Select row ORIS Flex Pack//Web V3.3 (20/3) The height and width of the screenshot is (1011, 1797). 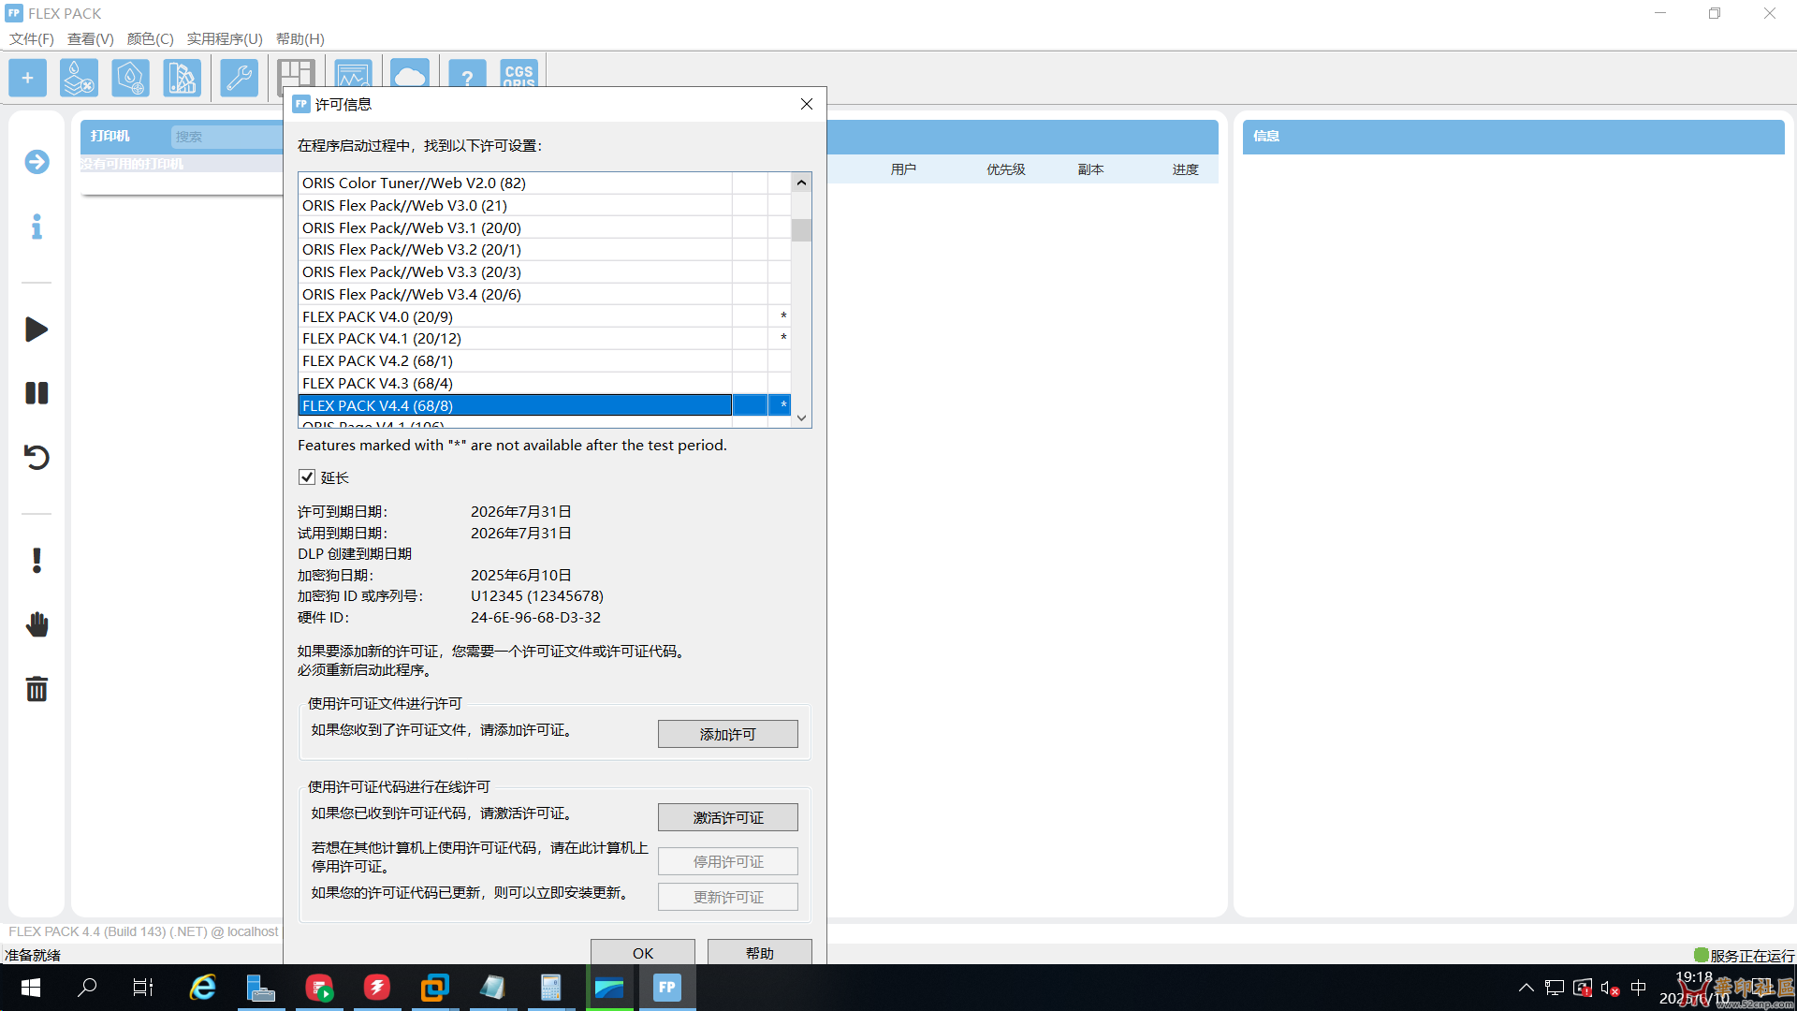(x=545, y=271)
